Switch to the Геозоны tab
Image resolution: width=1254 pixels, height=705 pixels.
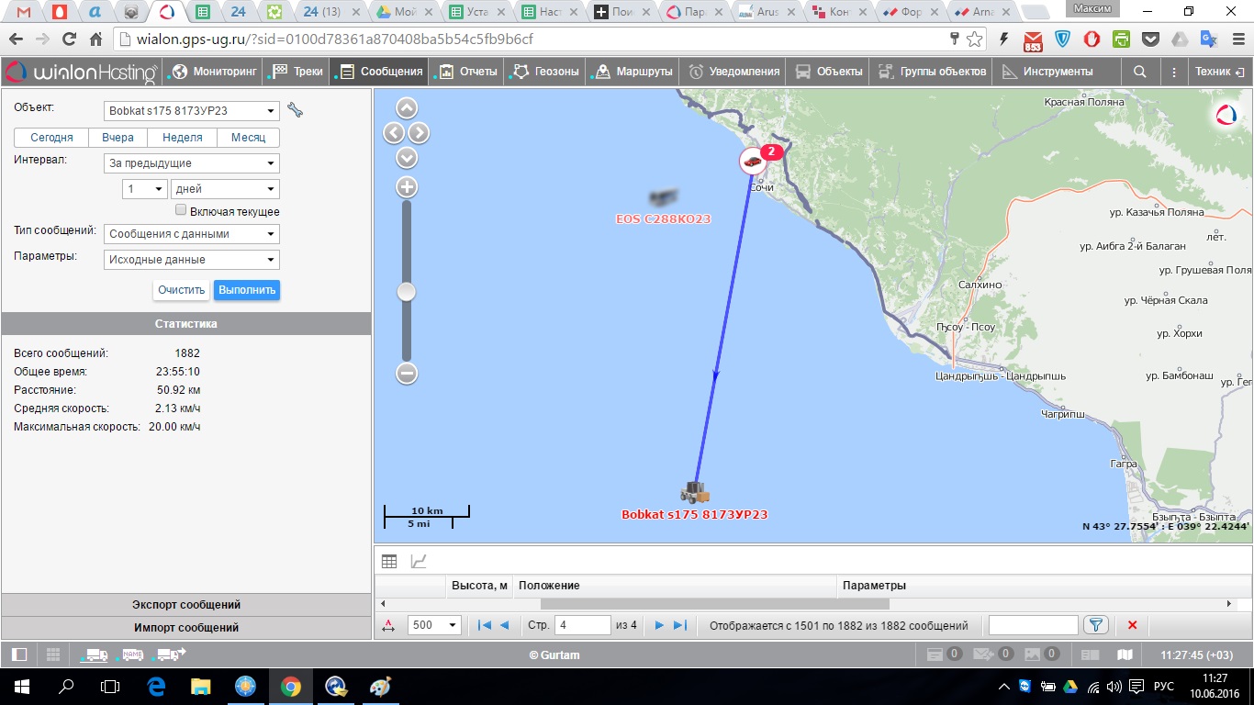[547, 72]
